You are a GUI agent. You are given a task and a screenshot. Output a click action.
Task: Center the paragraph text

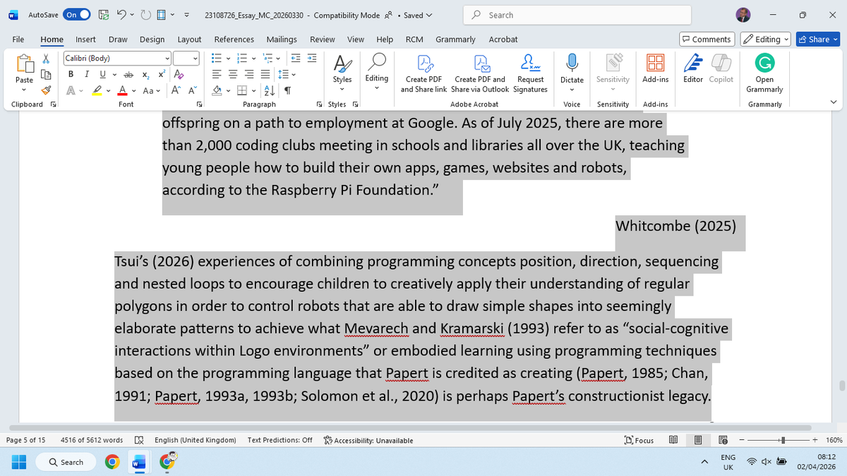click(234, 75)
